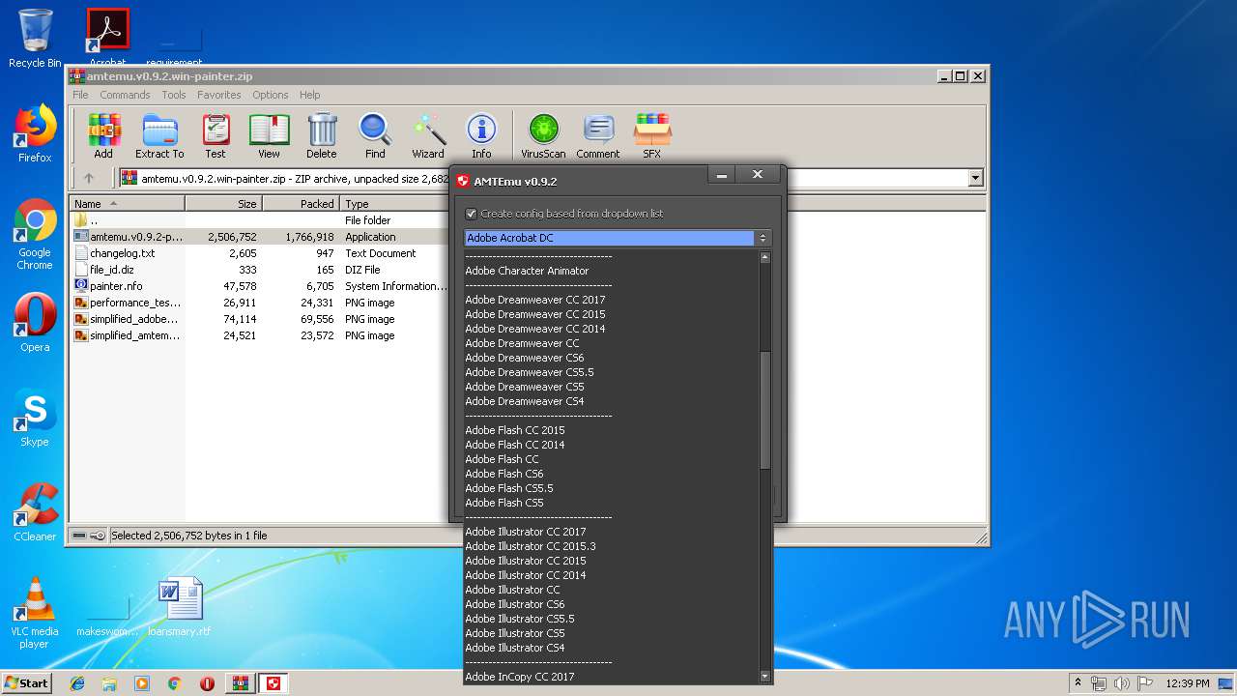
Task: Select changelog.txt in archive list
Action: pyautogui.click(x=122, y=253)
